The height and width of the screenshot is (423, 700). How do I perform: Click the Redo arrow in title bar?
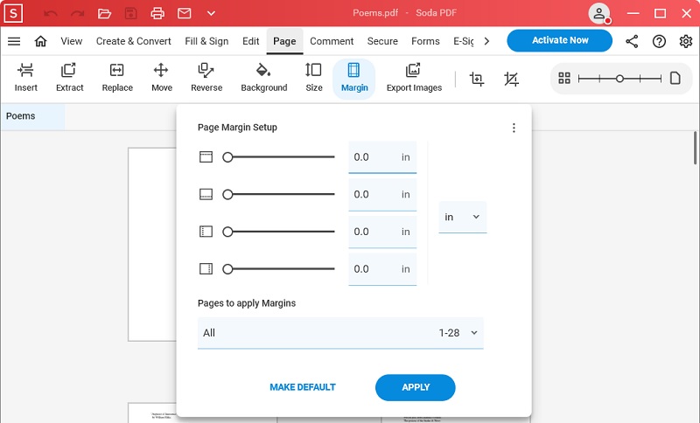coord(78,14)
